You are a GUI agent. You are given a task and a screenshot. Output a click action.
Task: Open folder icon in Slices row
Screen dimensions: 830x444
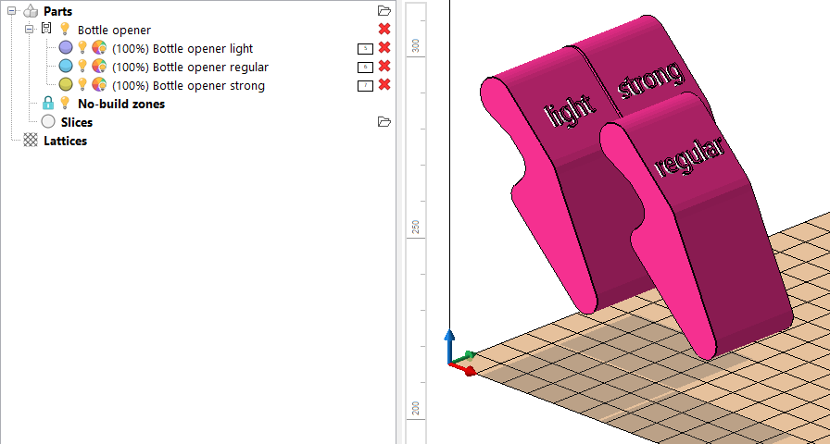pos(384,122)
